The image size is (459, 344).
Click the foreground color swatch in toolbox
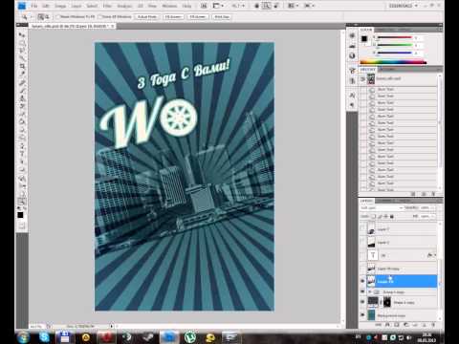pos(20,215)
